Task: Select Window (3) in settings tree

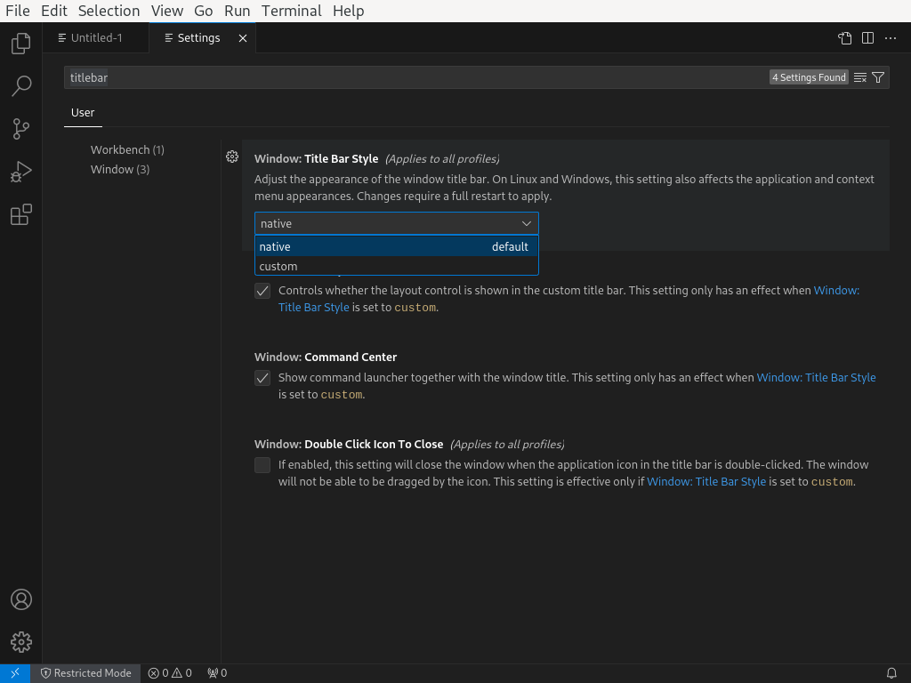Action: (x=120, y=170)
